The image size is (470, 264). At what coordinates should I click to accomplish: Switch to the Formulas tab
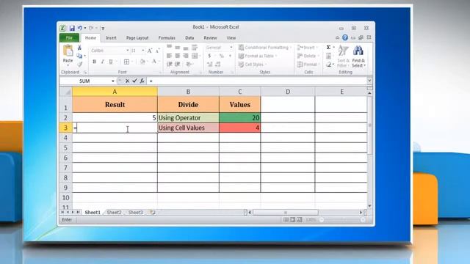167,38
